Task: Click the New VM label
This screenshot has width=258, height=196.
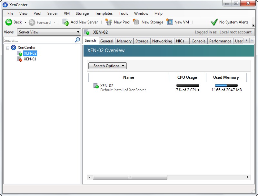Action: coord(182,22)
